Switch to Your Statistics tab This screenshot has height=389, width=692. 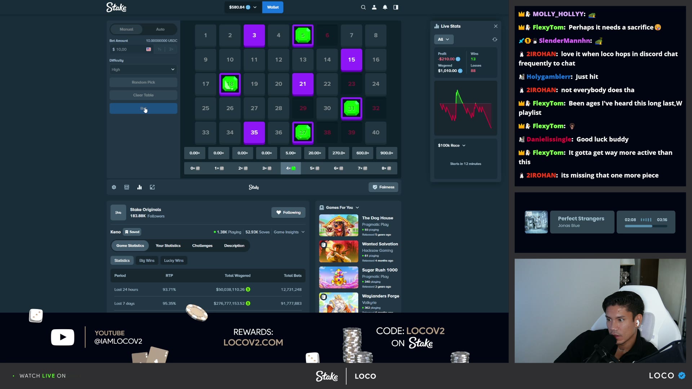tap(168, 246)
